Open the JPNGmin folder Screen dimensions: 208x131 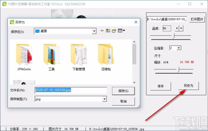pyautogui.click(x=24, y=57)
